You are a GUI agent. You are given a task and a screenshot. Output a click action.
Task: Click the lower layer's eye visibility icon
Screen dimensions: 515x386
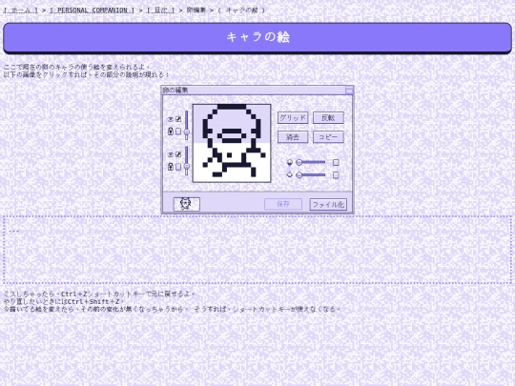coord(171,154)
